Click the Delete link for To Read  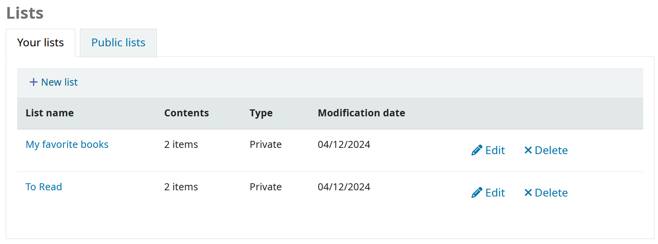pos(551,192)
